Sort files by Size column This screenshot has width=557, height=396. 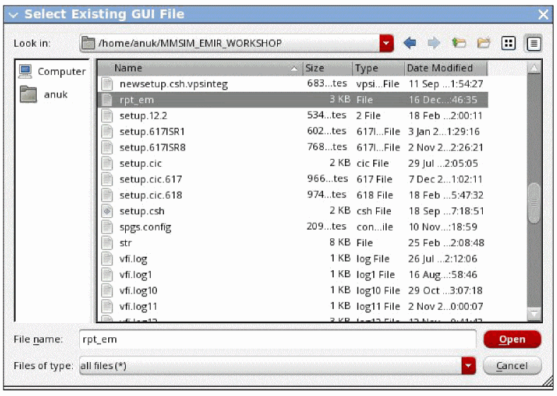tap(327, 69)
